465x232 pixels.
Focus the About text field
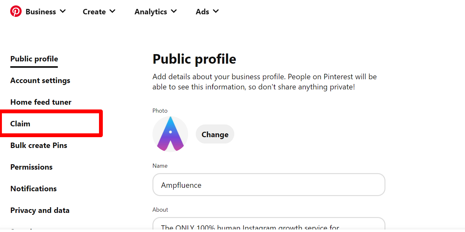pyautogui.click(x=269, y=225)
